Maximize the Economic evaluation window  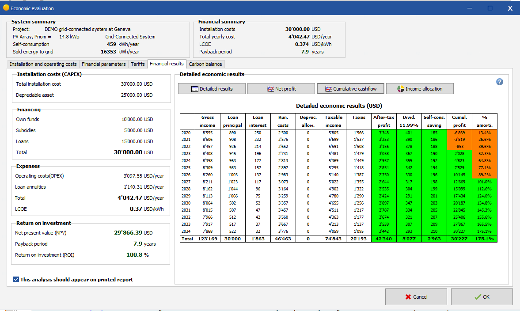click(490, 8)
